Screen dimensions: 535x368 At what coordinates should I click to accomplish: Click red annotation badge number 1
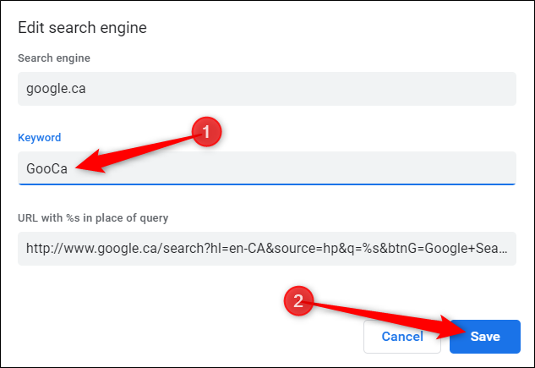(x=207, y=130)
